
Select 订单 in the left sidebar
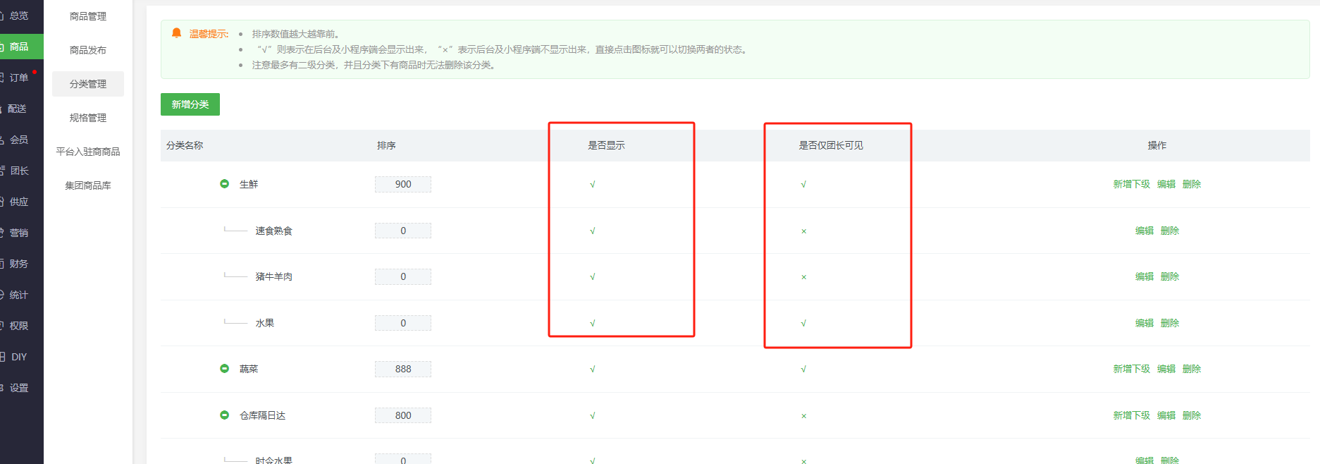tap(19, 78)
